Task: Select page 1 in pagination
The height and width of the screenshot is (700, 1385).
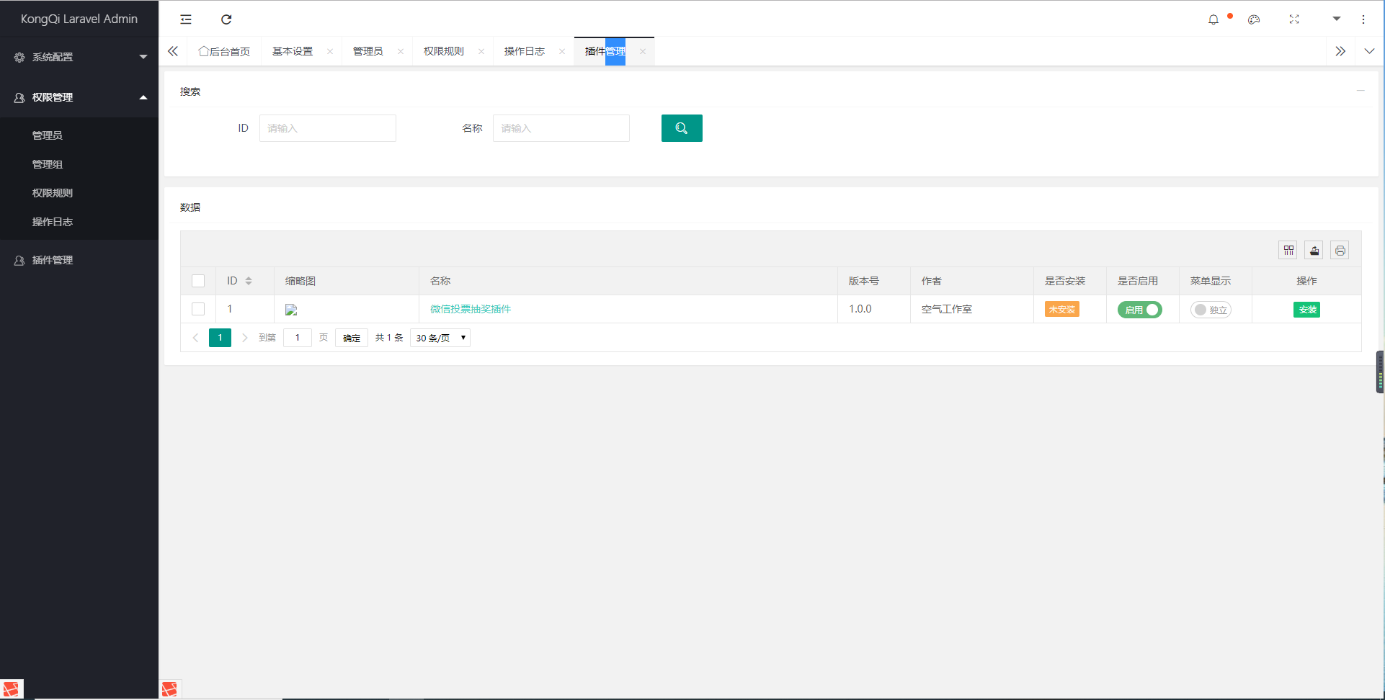Action: point(220,338)
